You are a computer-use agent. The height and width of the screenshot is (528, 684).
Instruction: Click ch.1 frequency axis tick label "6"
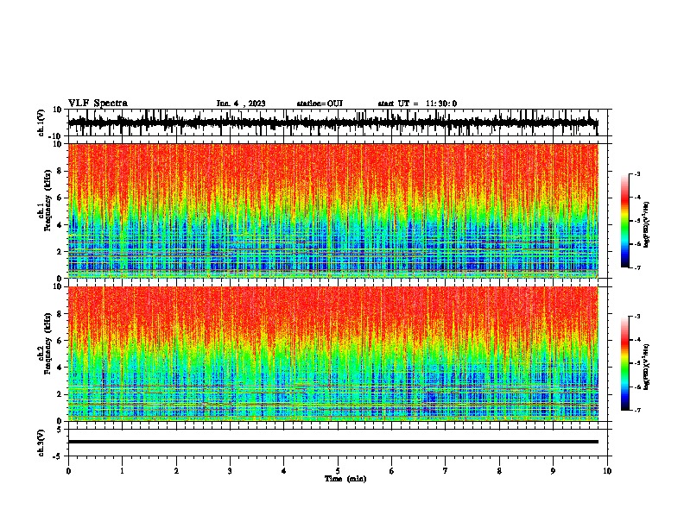pos(60,198)
